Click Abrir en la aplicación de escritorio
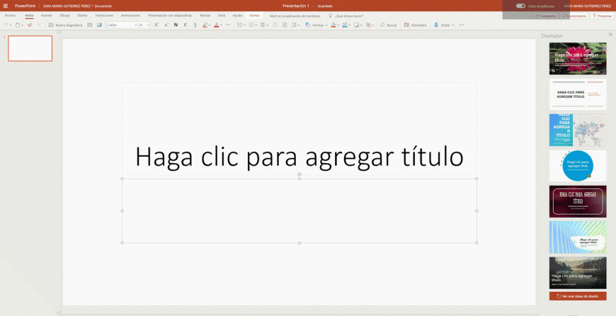 coord(295,16)
